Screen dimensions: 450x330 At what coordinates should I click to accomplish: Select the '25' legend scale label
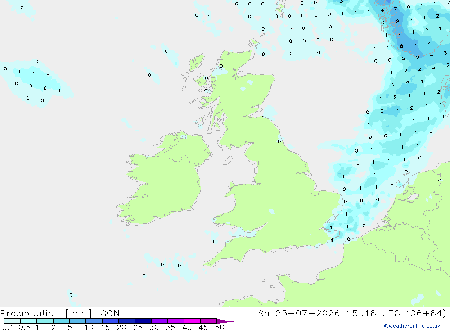point(138,327)
